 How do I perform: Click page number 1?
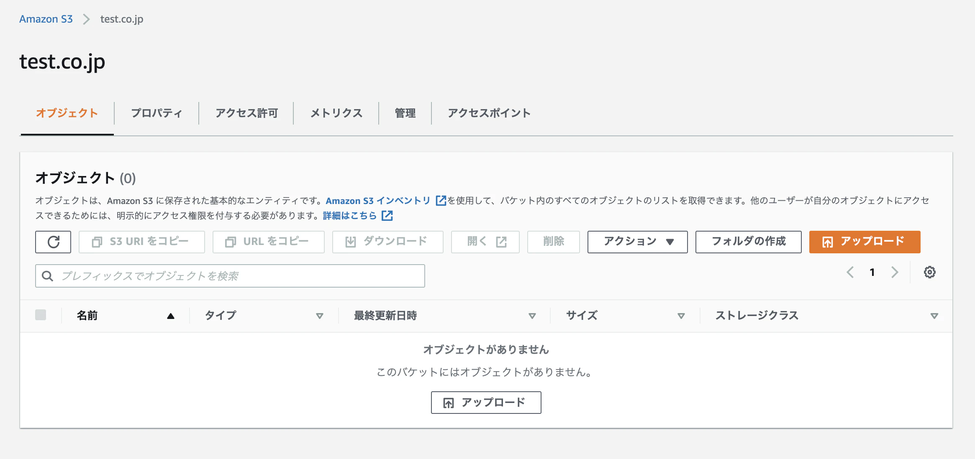[872, 273]
